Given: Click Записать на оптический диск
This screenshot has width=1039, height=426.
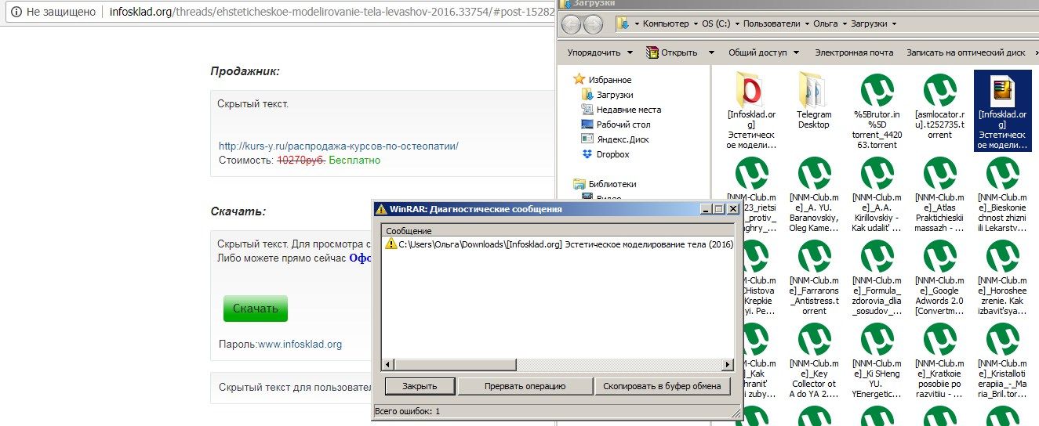Looking at the screenshot, I should pyautogui.click(x=966, y=52).
